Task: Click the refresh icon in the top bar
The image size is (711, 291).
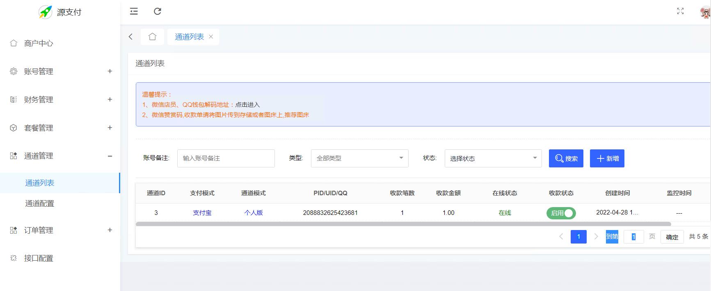Action: click(x=158, y=11)
